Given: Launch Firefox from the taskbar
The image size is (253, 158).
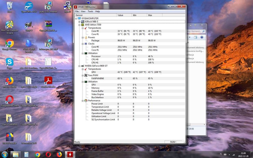Looking at the screenshot, I should tap(59, 154).
